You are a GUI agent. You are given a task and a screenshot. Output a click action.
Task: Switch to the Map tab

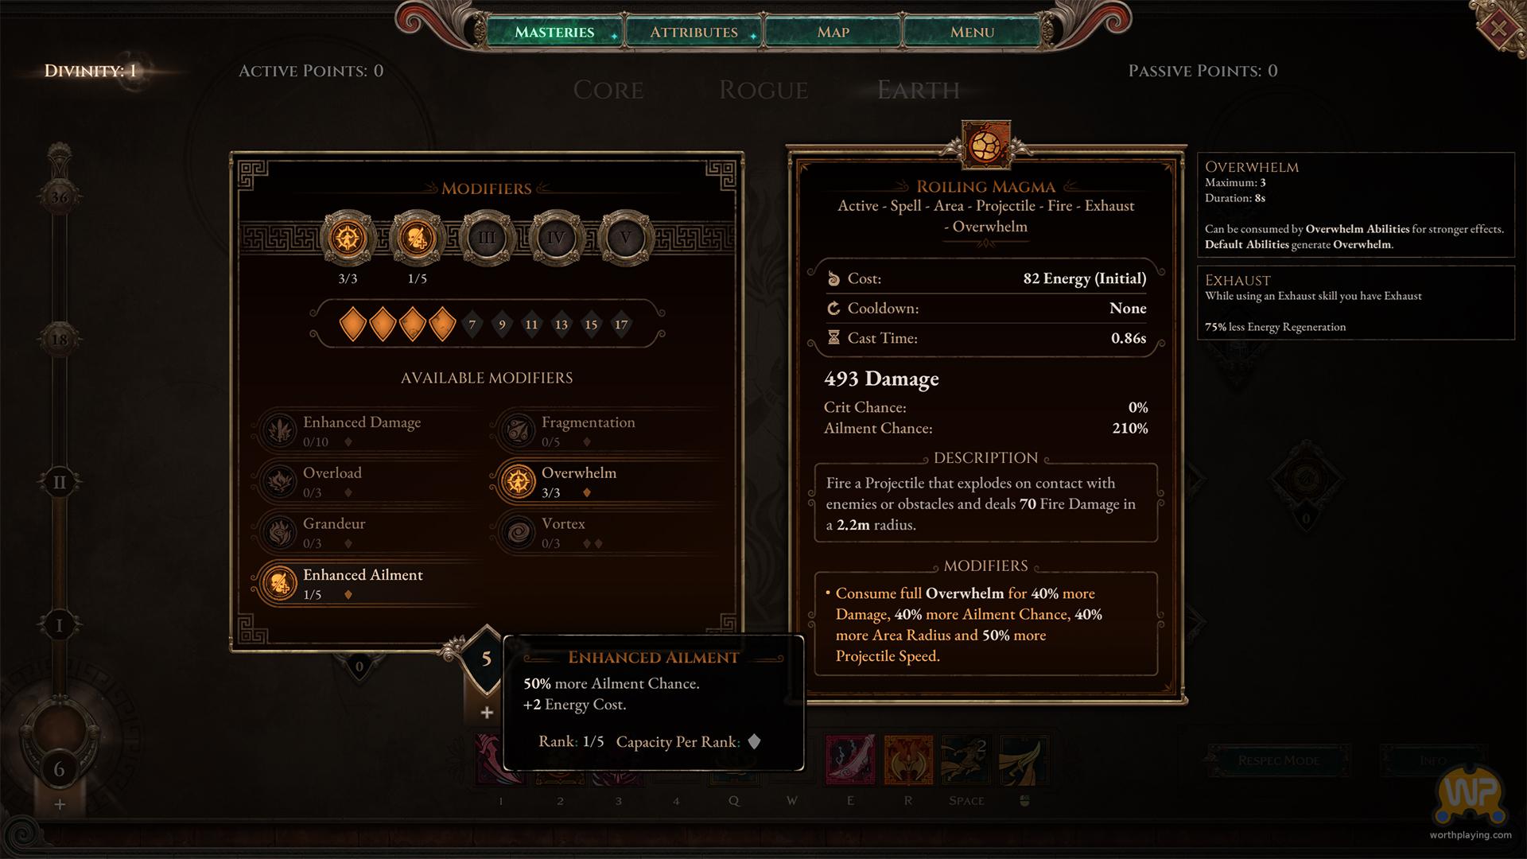(833, 32)
